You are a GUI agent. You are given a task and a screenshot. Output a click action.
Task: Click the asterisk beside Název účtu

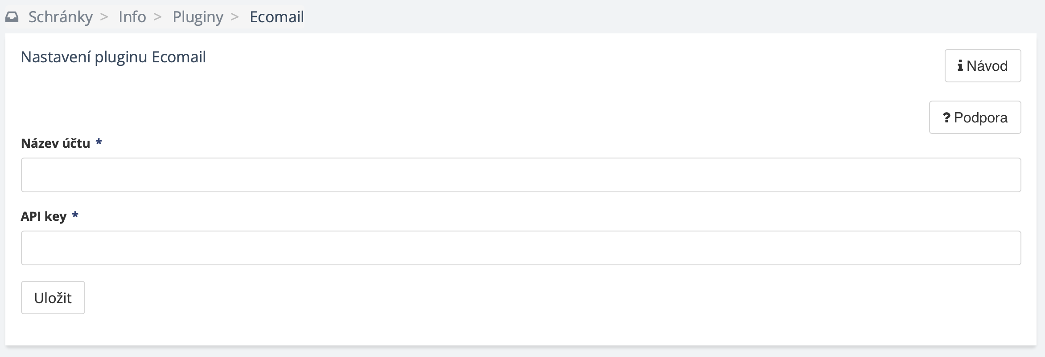click(99, 142)
